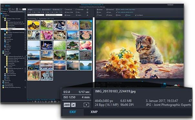
Task: Click the AWB white balance icon
Action: pyautogui.click(x=67, y=105)
